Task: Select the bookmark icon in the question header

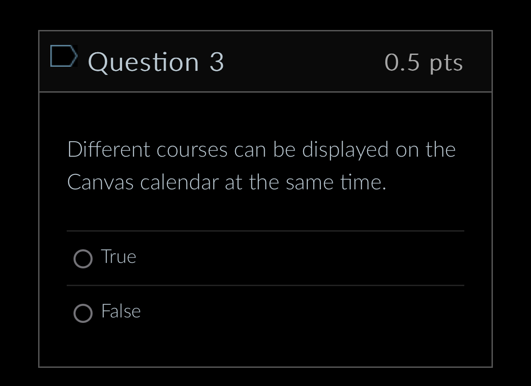Action: pos(64,56)
